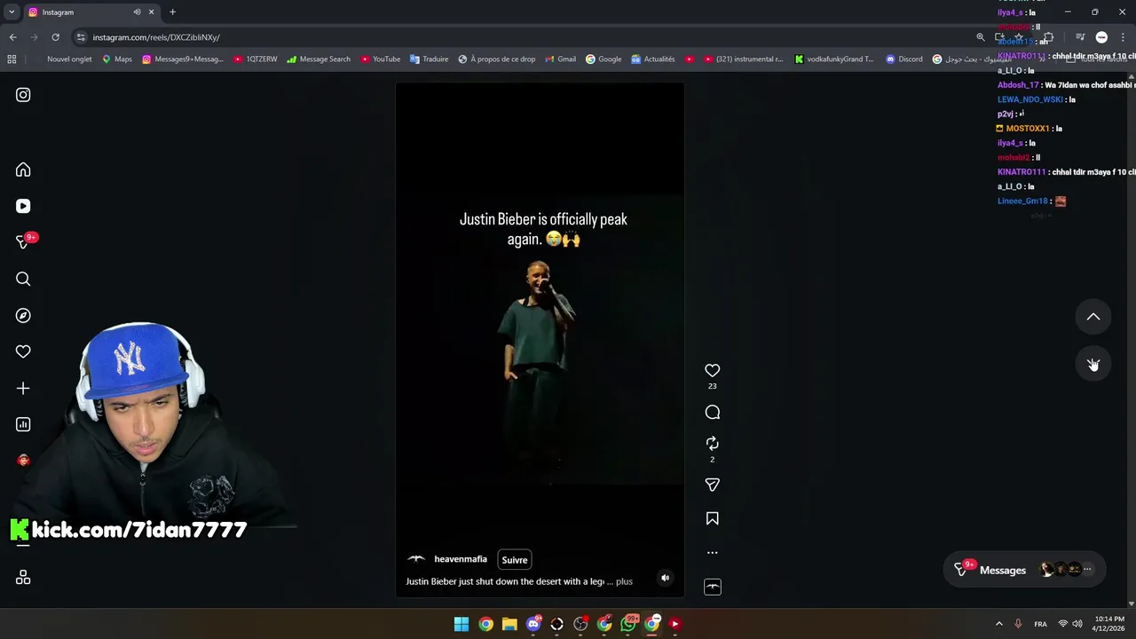The height and width of the screenshot is (639, 1136).
Task: Switch FRA keyboard language in tray
Action: click(1040, 624)
